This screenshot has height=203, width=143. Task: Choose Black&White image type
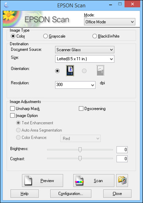pyautogui.click(x=106, y=36)
